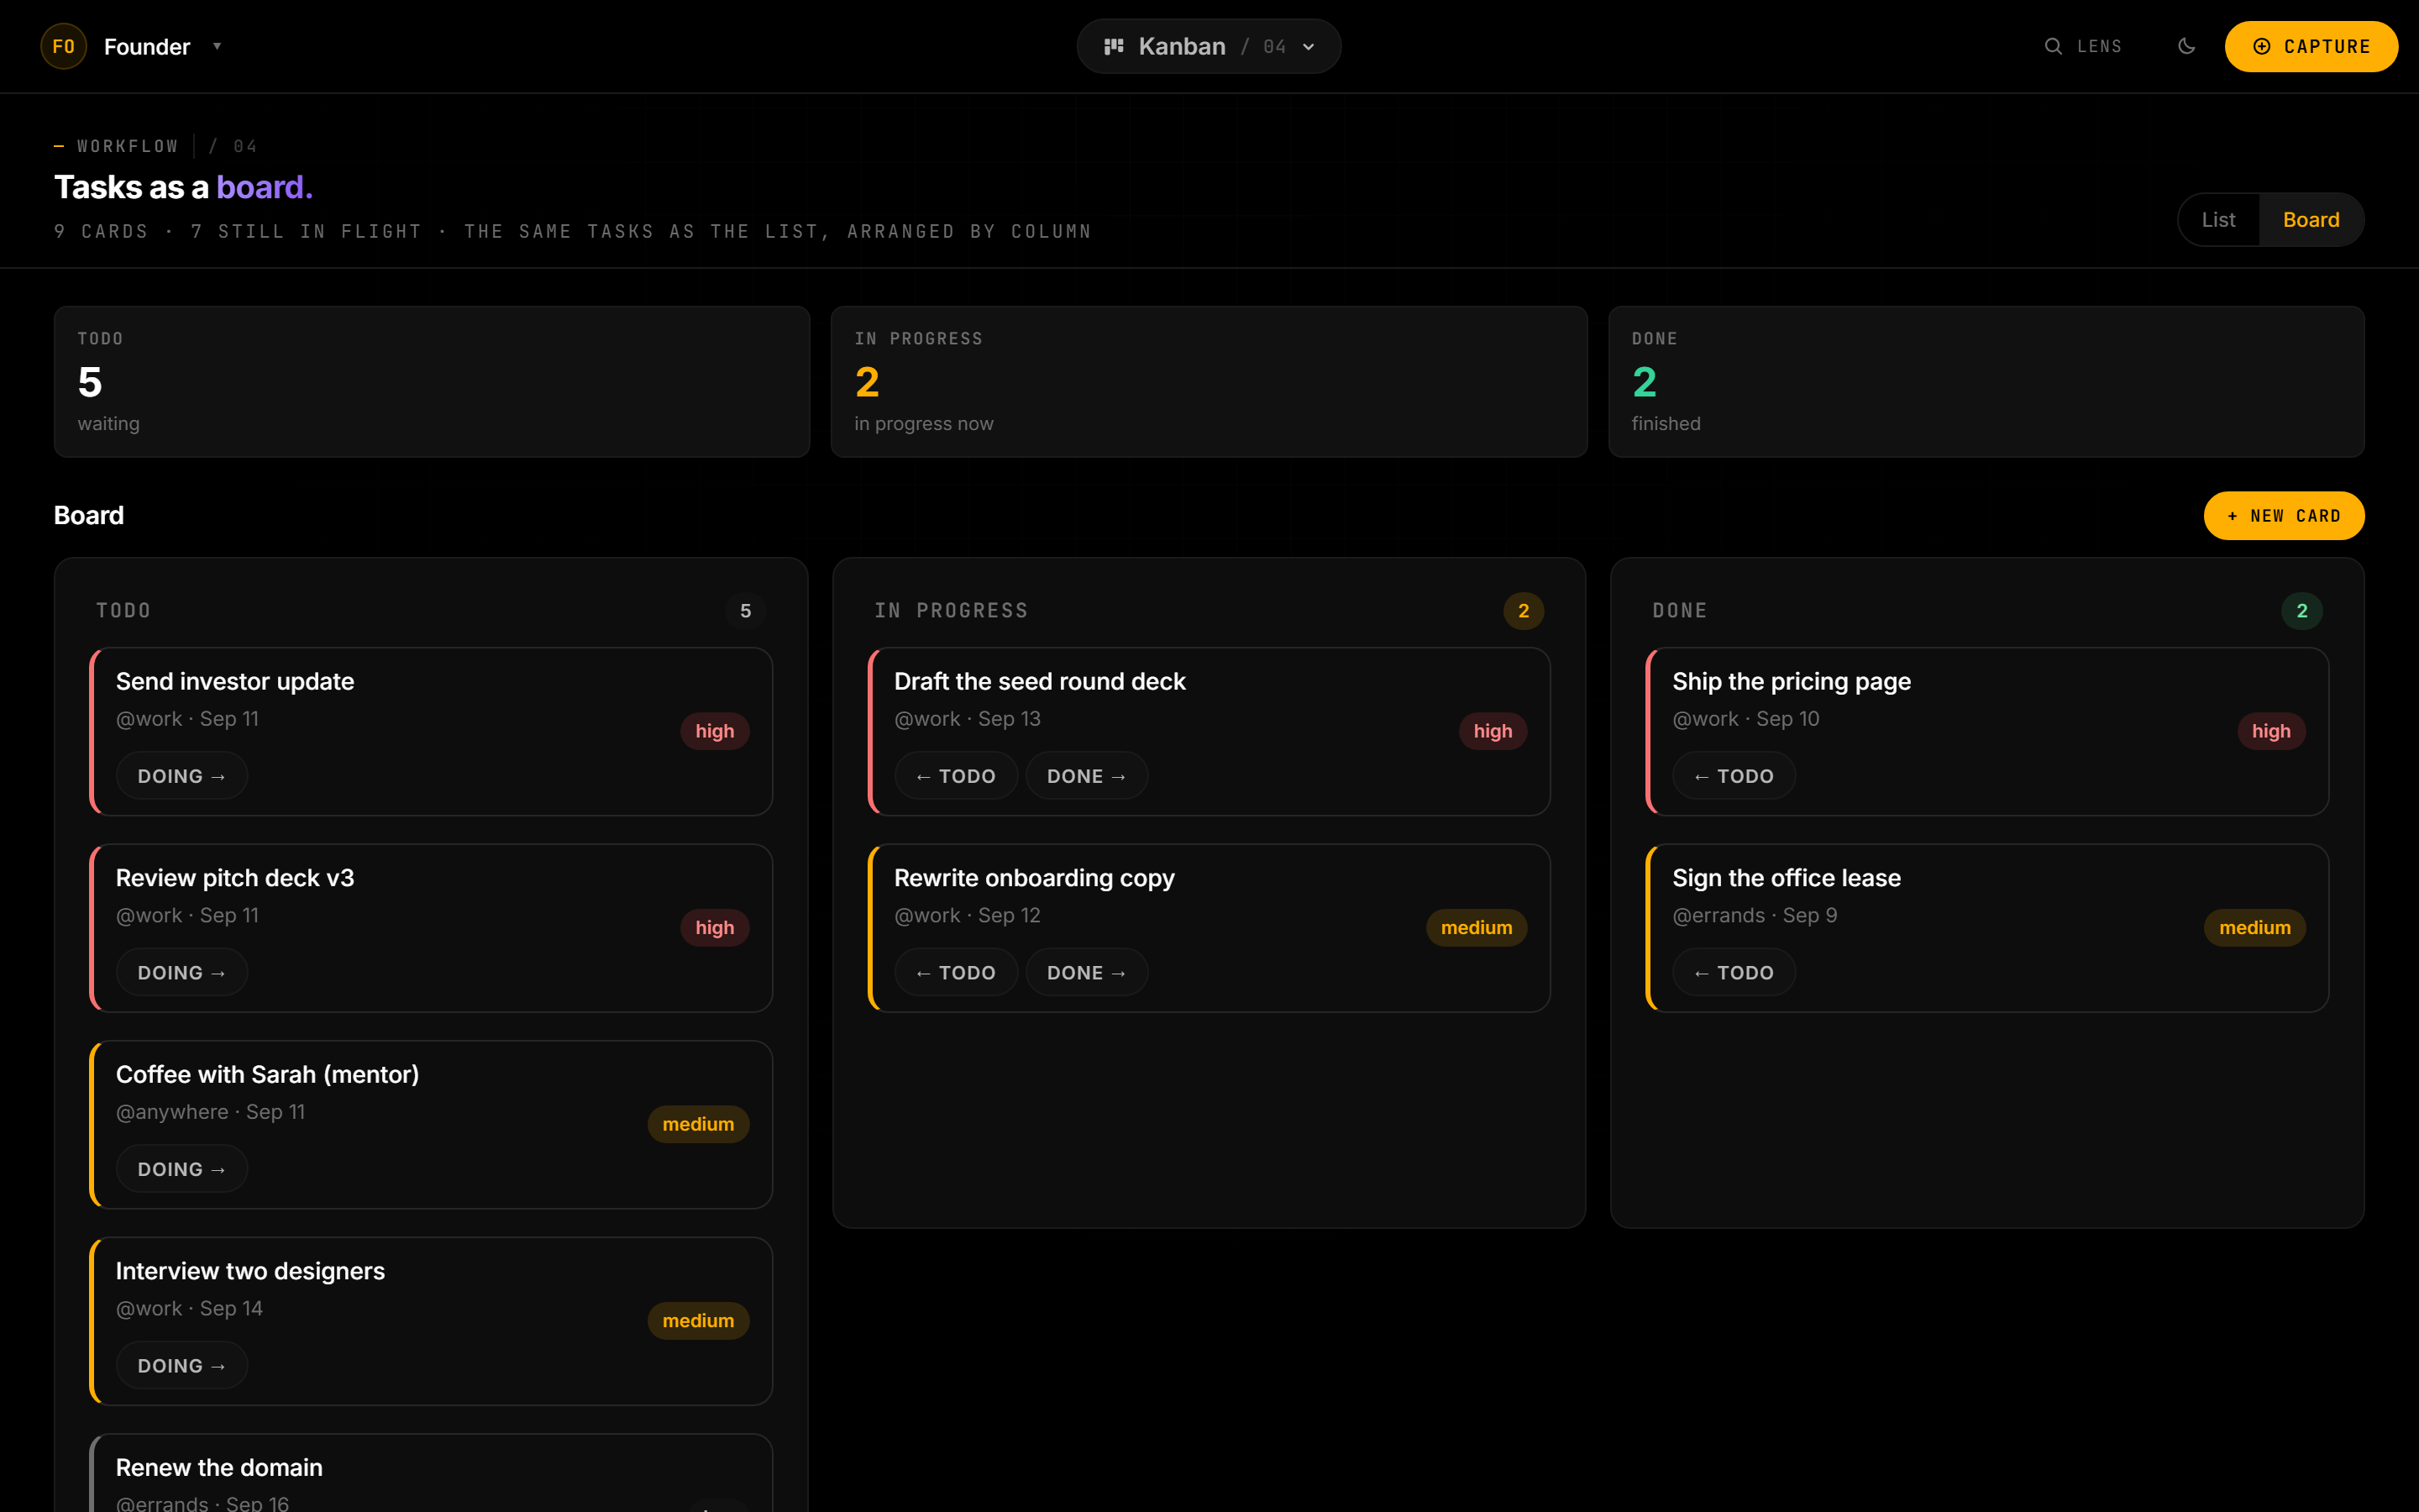Click the 'Tasks as a board.' heading
This screenshot has height=1512, width=2419.
pos(184,187)
